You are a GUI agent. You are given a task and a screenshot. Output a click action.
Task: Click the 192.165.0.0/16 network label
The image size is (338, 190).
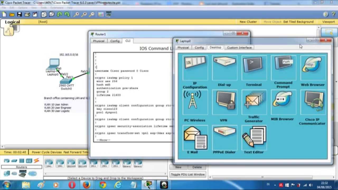coord(69,55)
